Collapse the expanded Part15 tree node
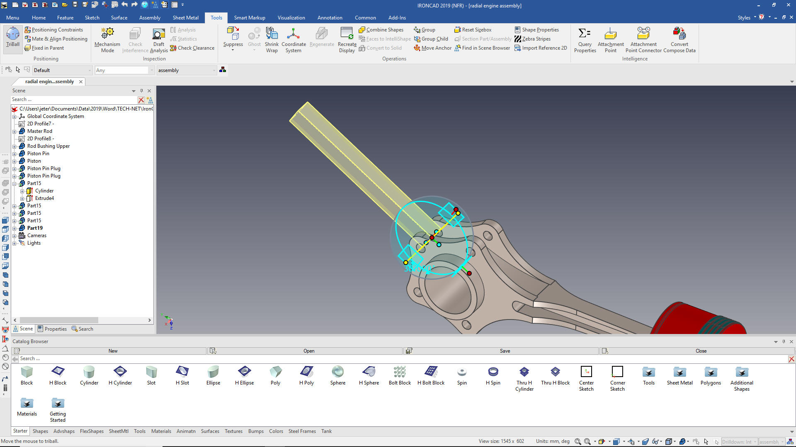 tap(15, 184)
